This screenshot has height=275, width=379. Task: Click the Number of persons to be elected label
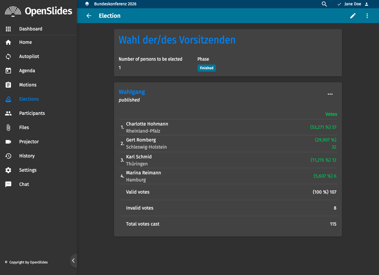150,59
